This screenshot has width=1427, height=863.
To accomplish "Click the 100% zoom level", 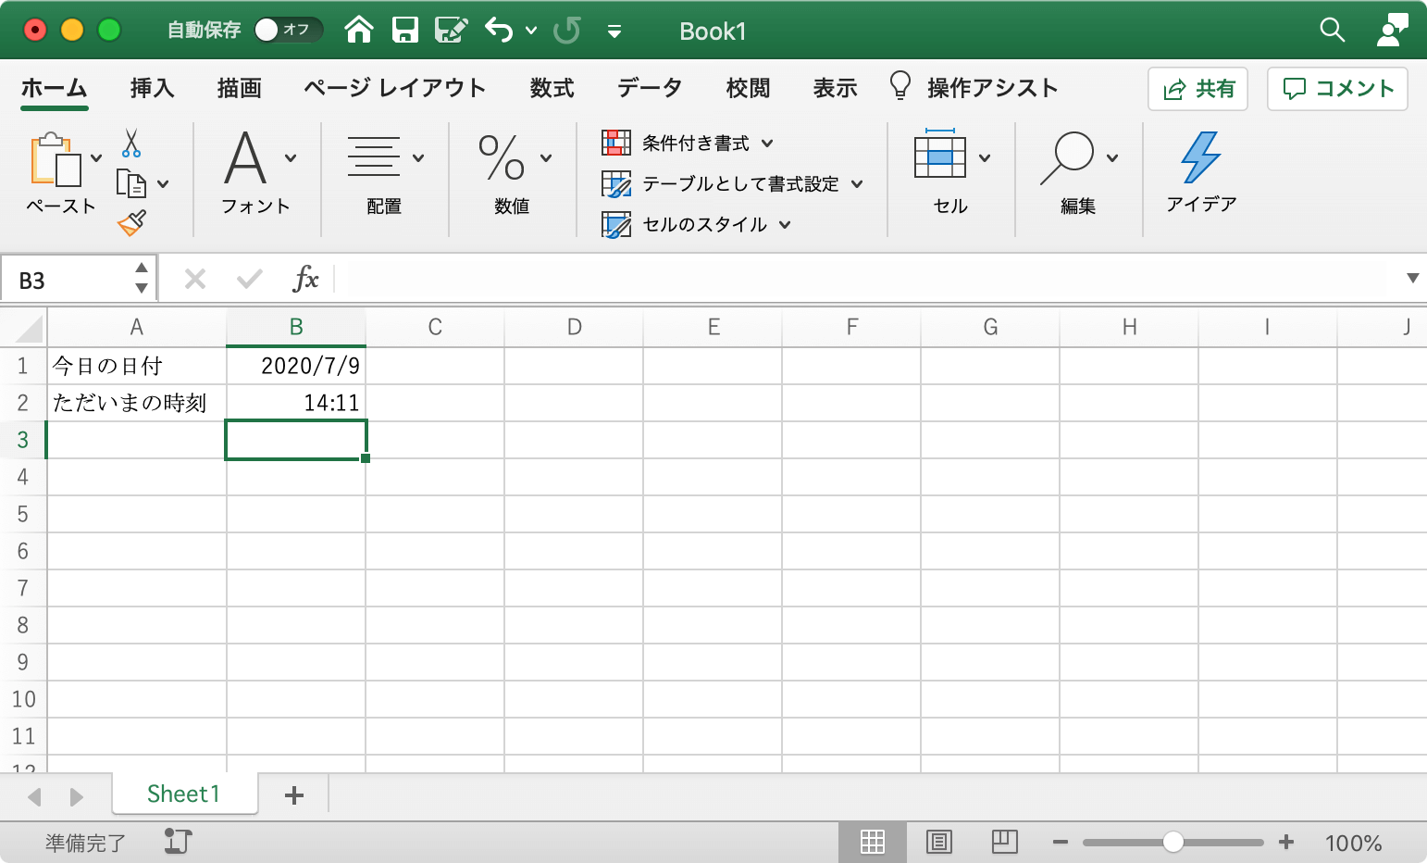I will (x=1353, y=843).
